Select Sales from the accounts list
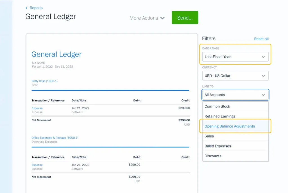Screen dimensions: 288x193 [209, 136]
